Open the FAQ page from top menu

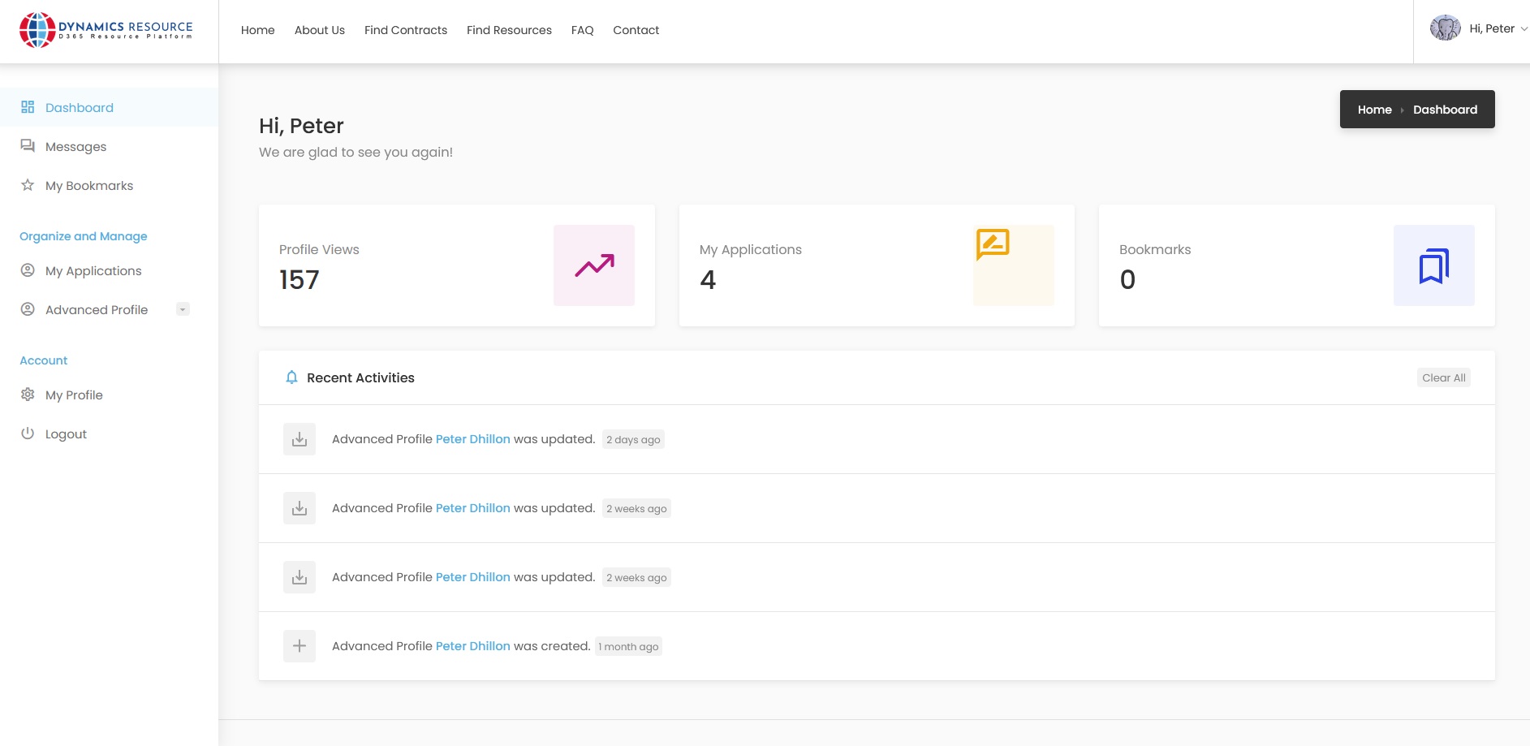582,30
